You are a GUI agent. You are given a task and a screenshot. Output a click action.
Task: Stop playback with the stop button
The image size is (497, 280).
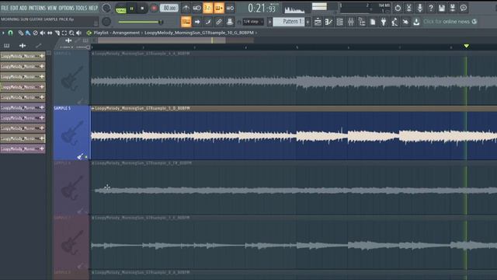point(142,9)
